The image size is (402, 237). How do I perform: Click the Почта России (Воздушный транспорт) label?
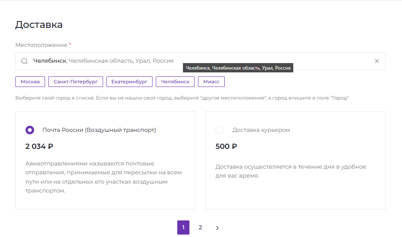(99, 130)
